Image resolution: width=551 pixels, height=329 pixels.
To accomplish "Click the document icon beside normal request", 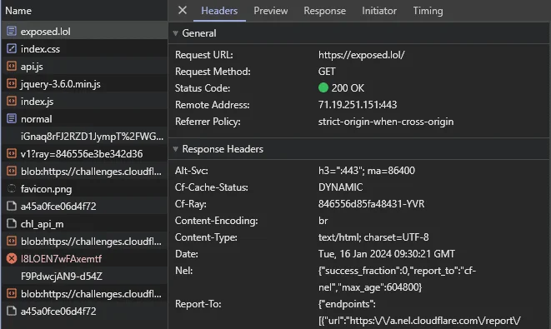I will pyautogui.click(x=12, y=118).
